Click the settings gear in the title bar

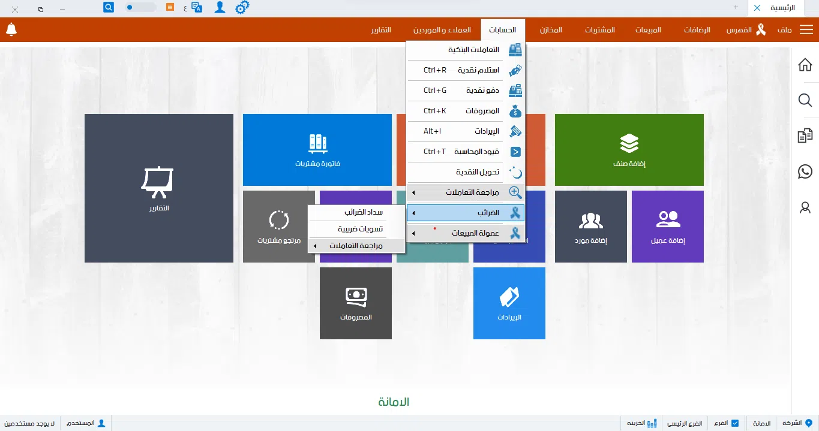pyautogui.click(x=242, y=7)
